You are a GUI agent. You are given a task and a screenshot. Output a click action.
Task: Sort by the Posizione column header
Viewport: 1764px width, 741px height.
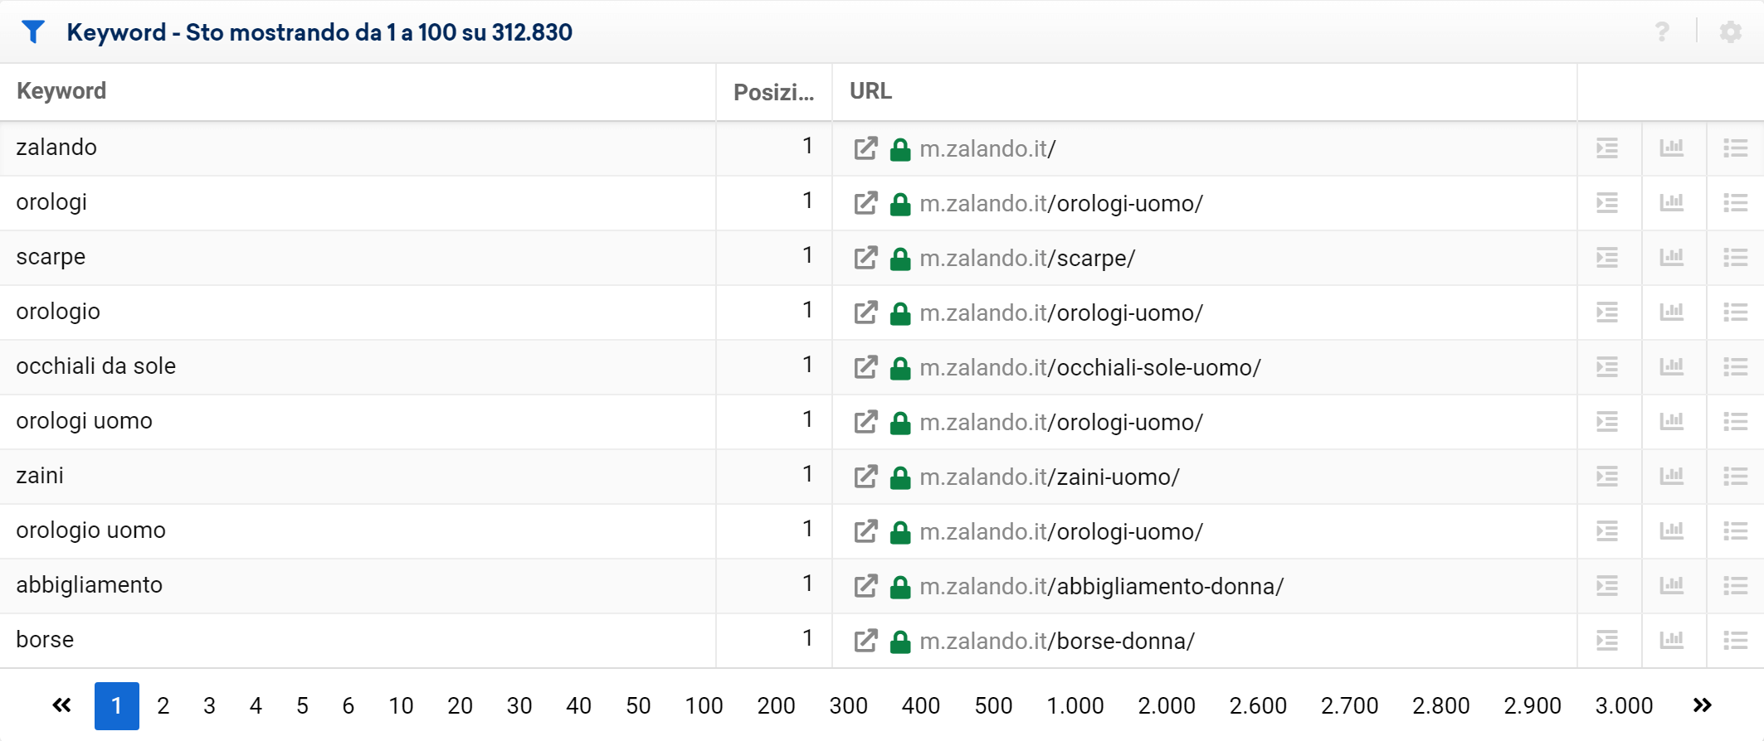(x=773, y=92)
